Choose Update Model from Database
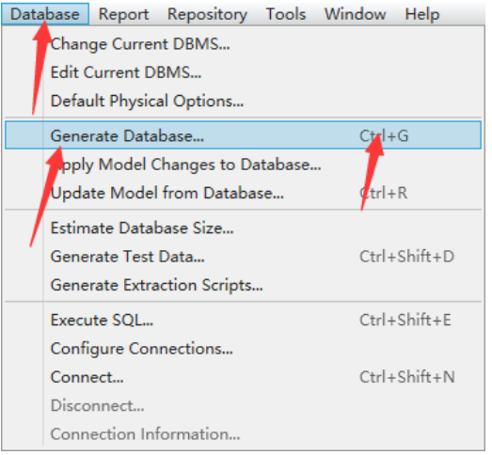Image resolution: width=492 pixels, height=455 pixels. click(x=243, y=193)
